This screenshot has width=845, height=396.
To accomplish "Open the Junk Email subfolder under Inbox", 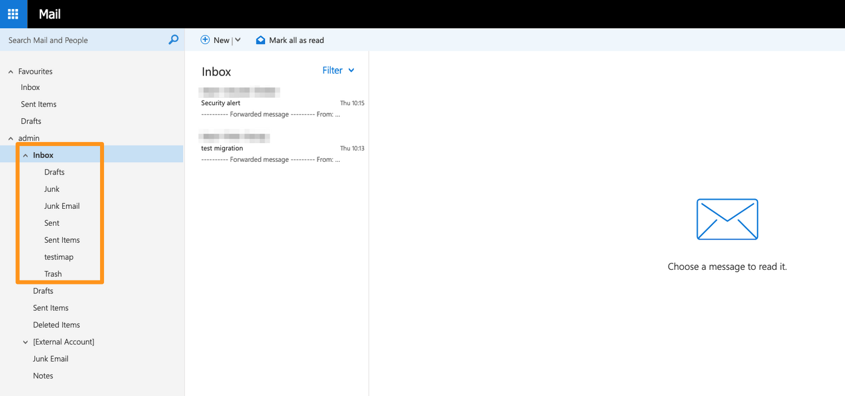I will click(62, 206).
